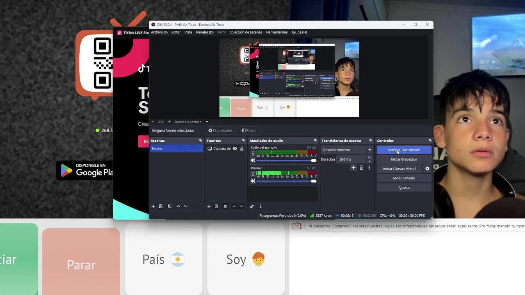
Task: Open options dots for Mic/Aux channel
Action: pyautogui.click(x=253, y=174)
